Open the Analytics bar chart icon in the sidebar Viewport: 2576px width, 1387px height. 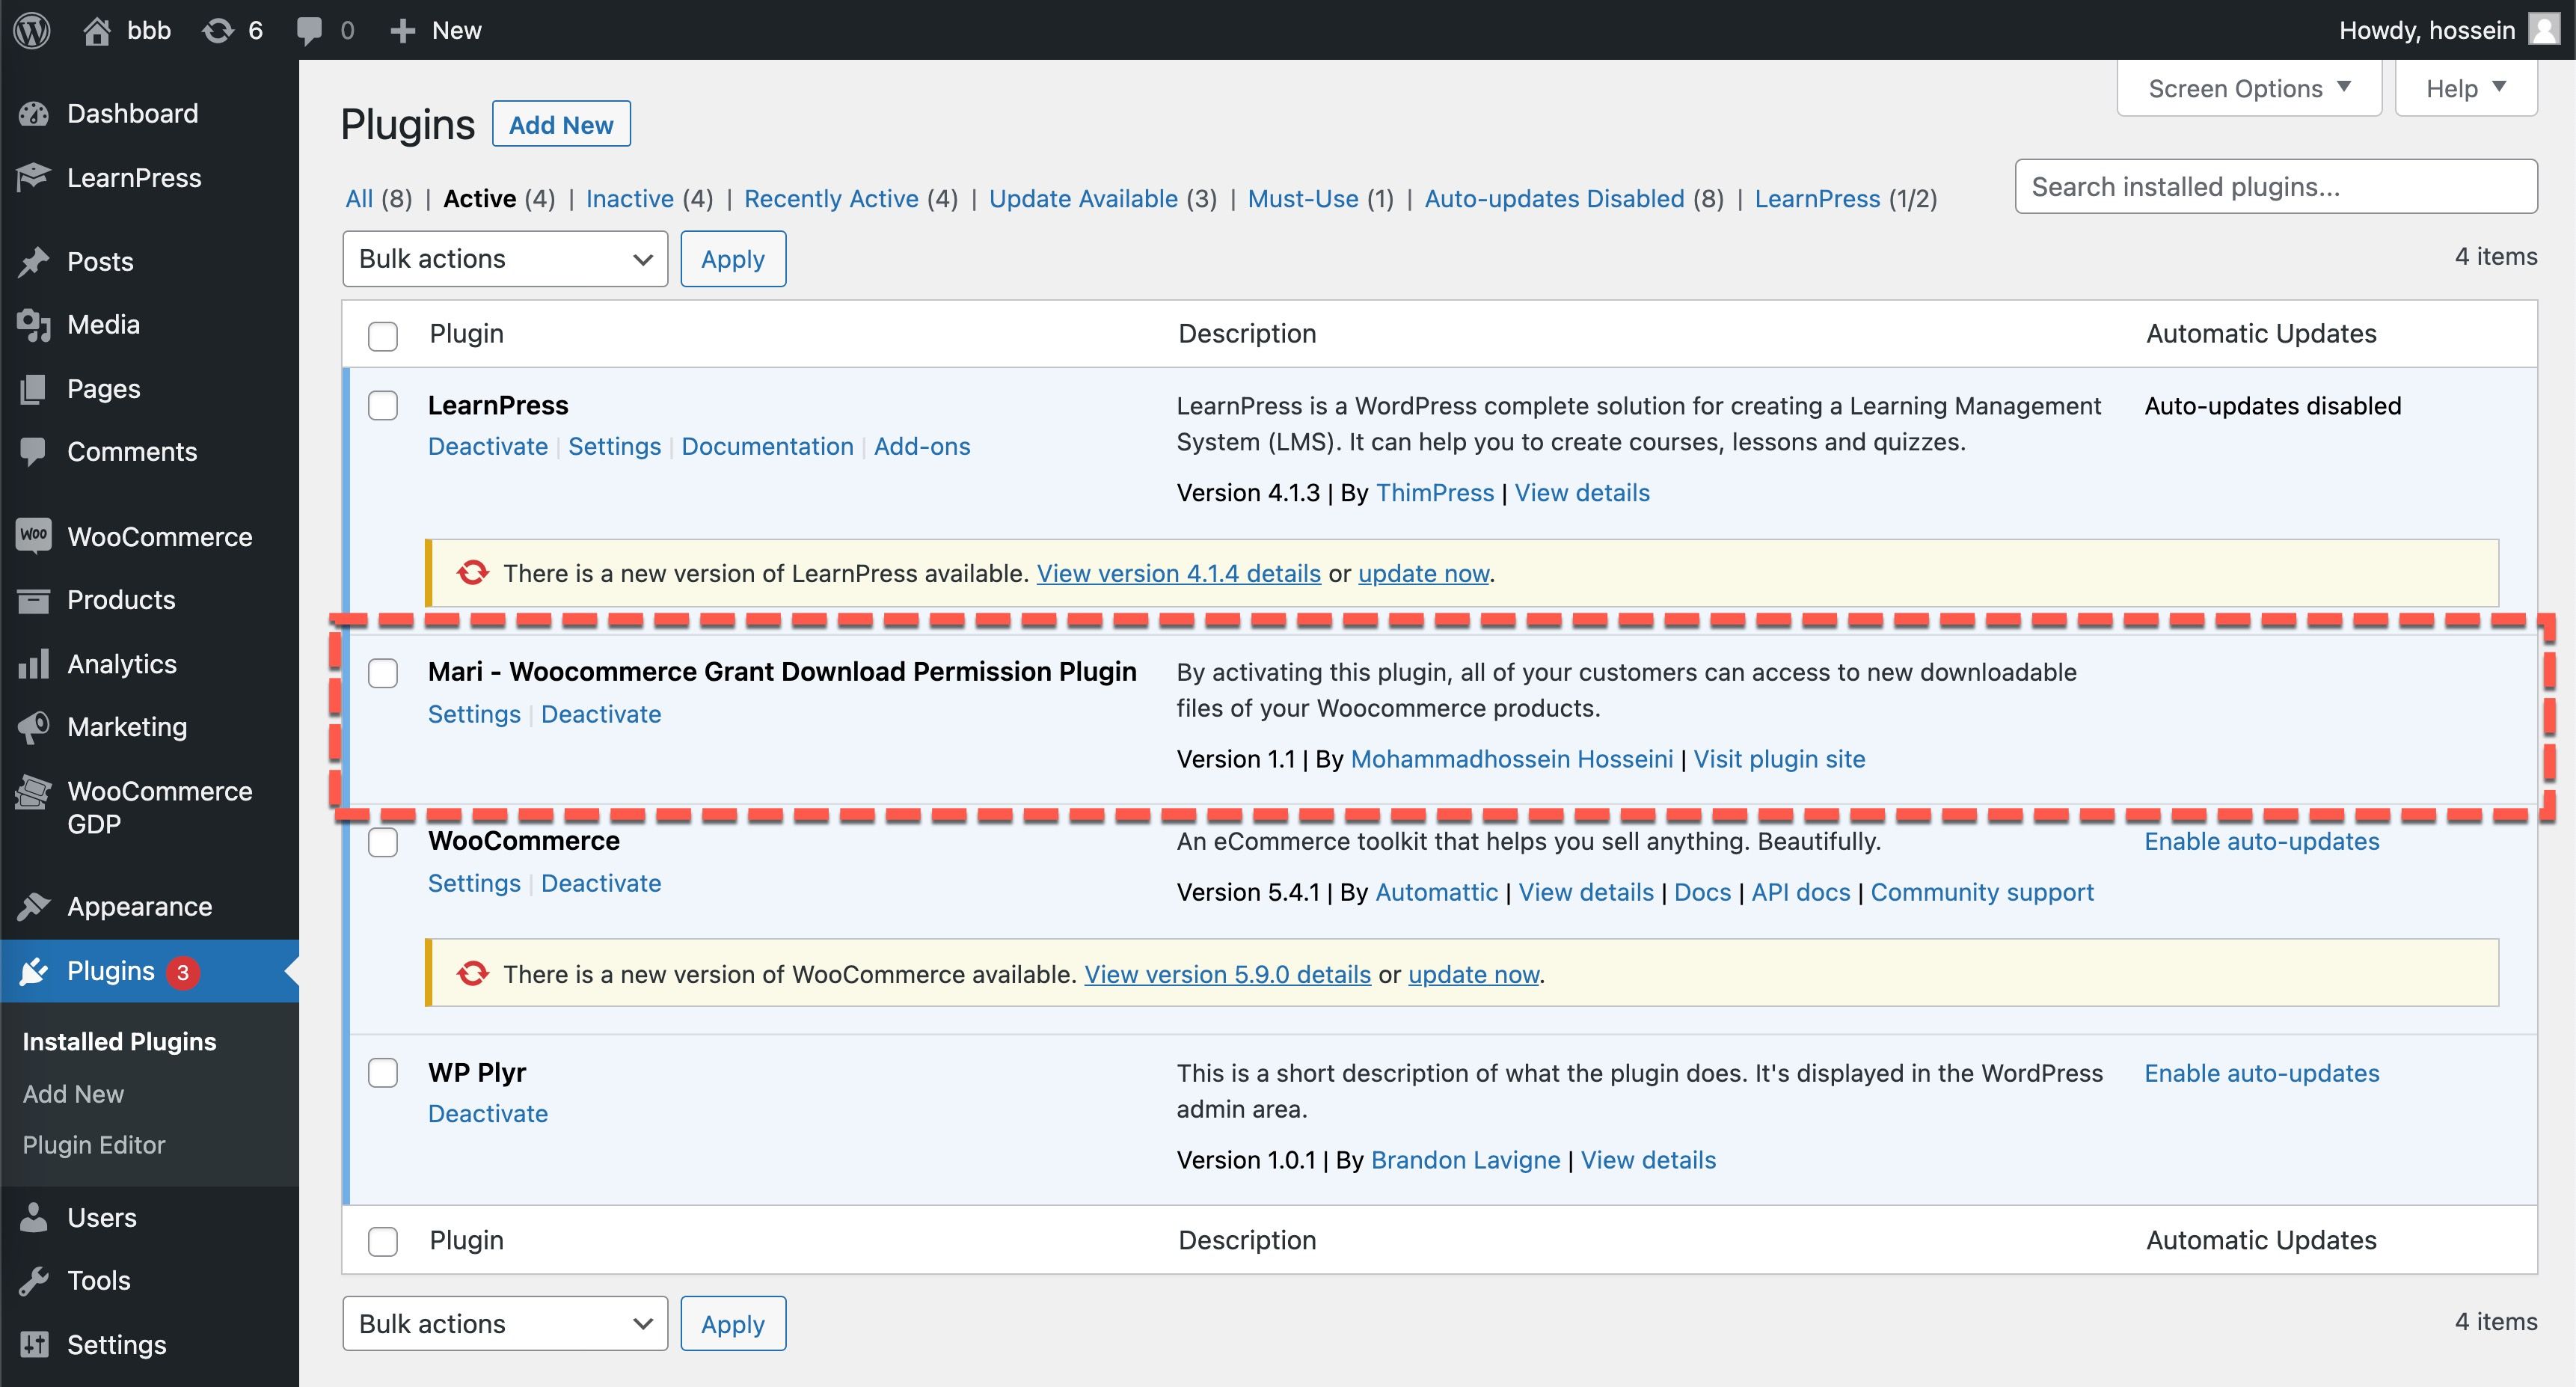point(34,664)
